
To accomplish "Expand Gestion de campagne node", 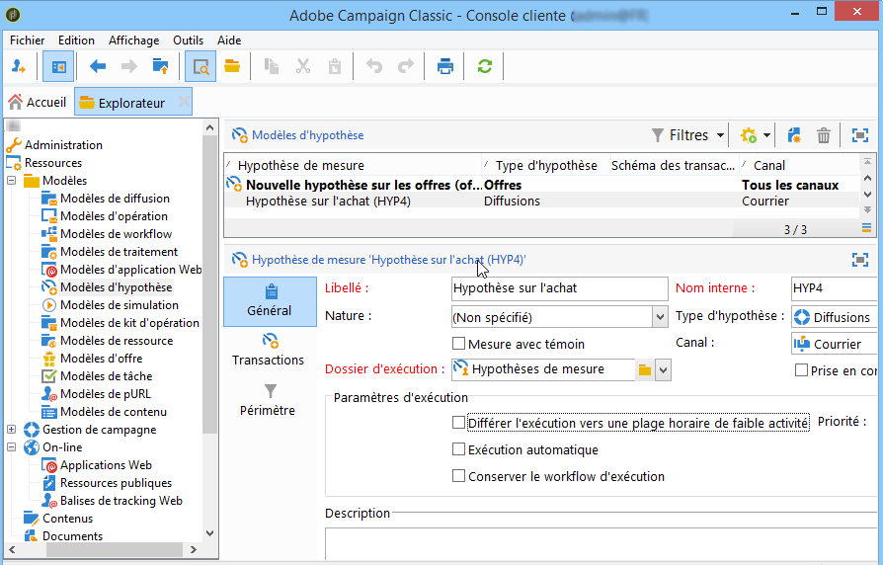I will (11, 430).
